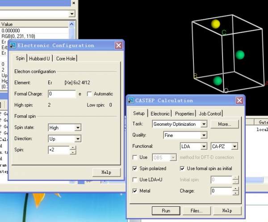
Task: Increase the Charge value with the up arrow
Action: 235,188
